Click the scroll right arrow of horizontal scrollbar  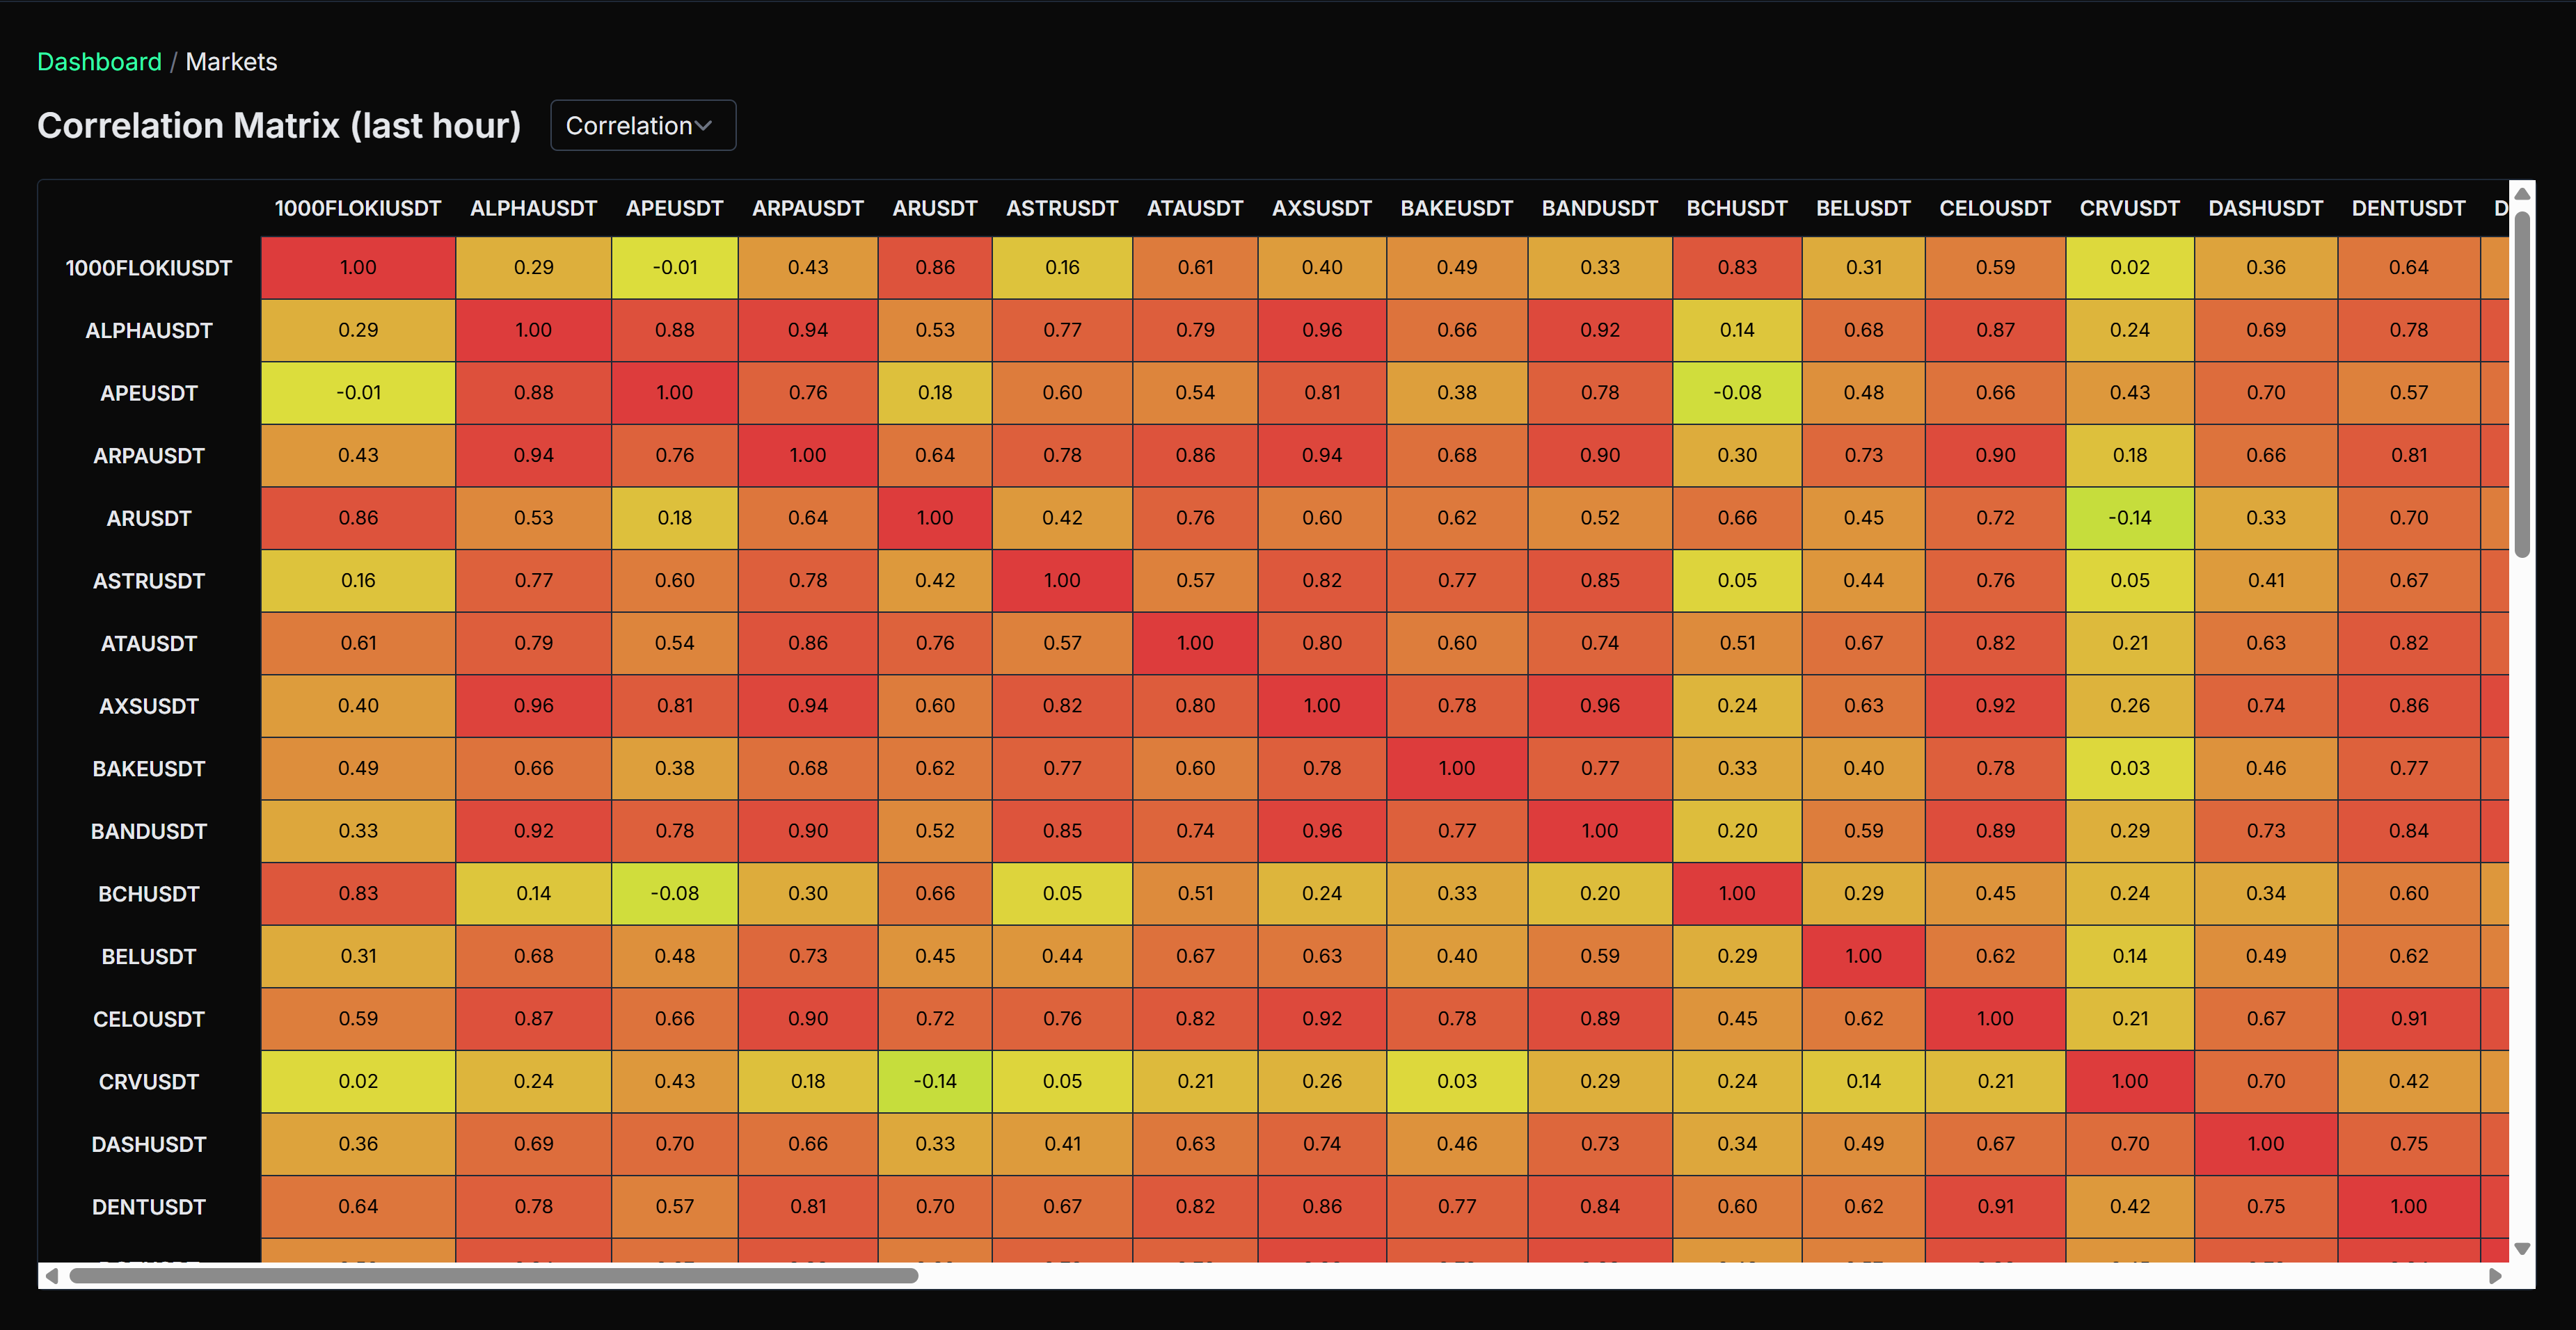coord(2495,1276)
